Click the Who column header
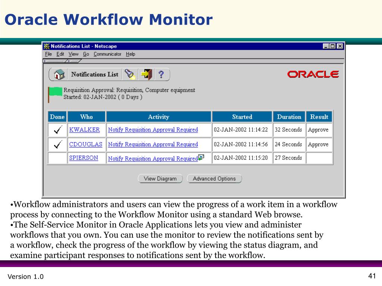This screenshot has height=286, width=382. pyautogui.click(x=87, y=117)
